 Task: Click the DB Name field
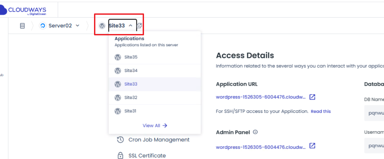pyautogui.click(x=374, y=114)
